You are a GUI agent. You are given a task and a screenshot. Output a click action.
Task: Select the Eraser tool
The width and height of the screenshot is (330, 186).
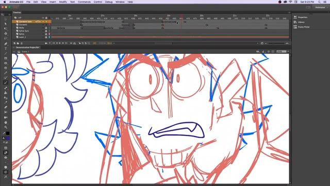(x=6, y=107)
